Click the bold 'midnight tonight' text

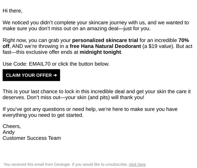click(x=101, y=52)
